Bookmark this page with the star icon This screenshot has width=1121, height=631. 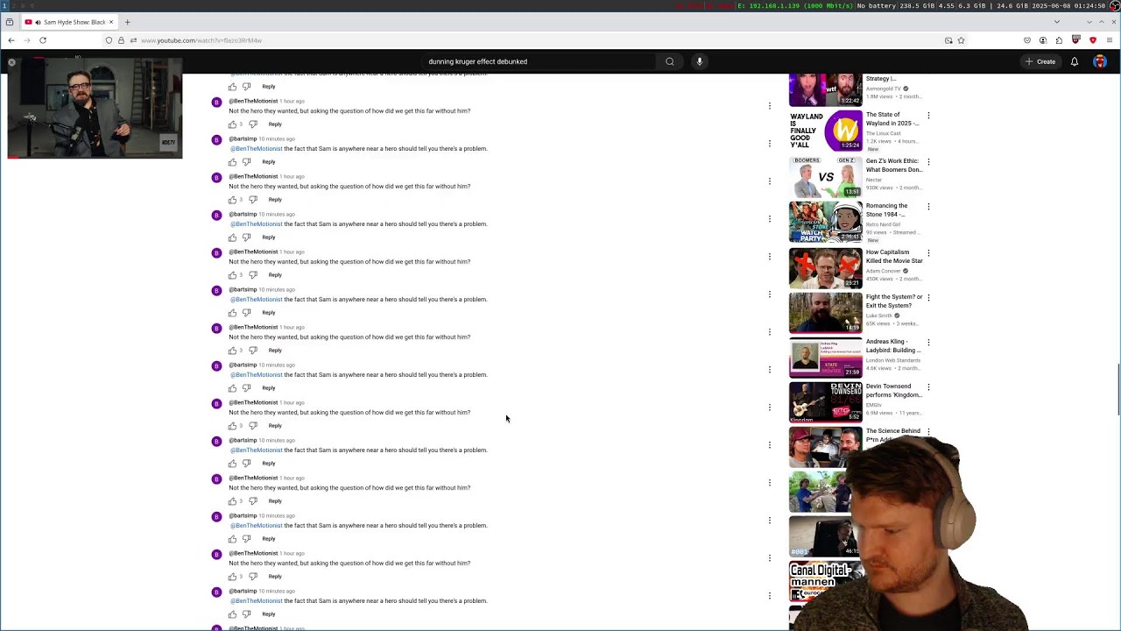961,40
